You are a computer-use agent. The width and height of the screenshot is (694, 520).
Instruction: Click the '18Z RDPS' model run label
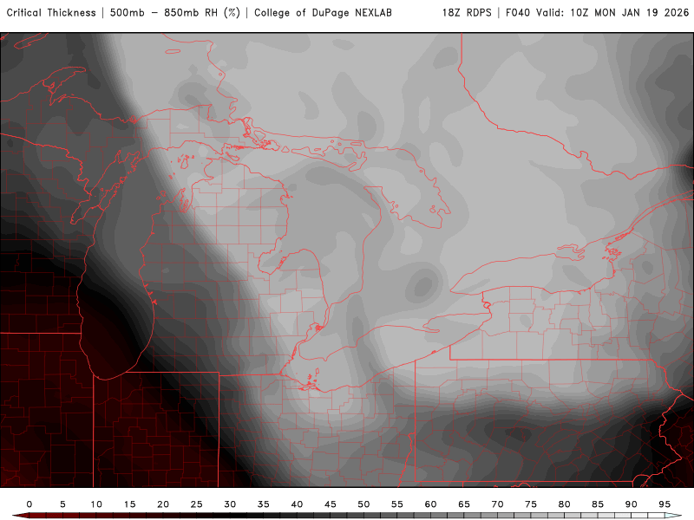click(x=467, y=13)
